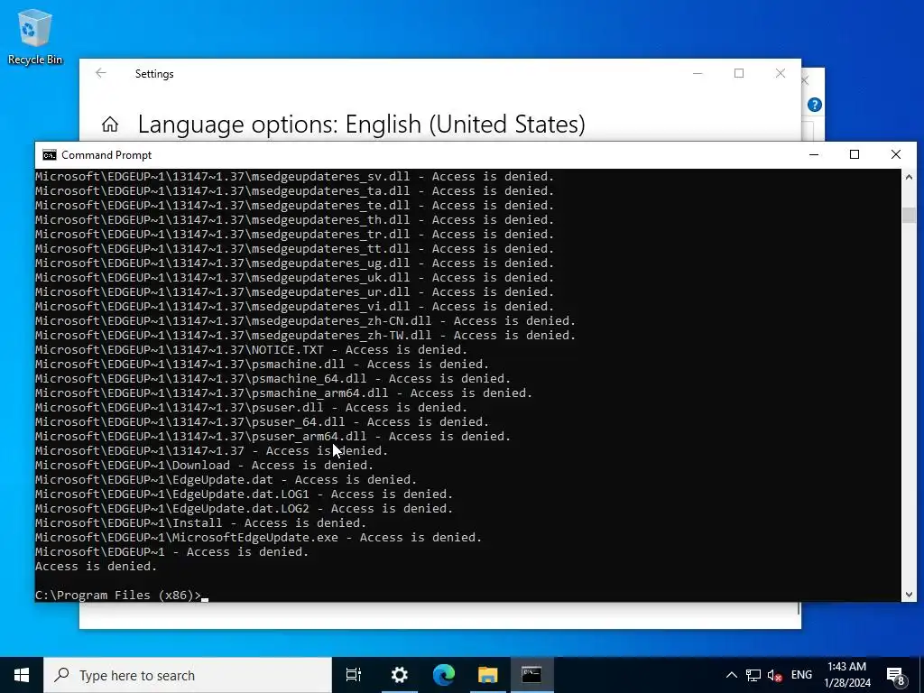Click the 'EDGEUP~1\Install' output line
The width and height of the screenshot is (924, 693).
click(201, 522)
